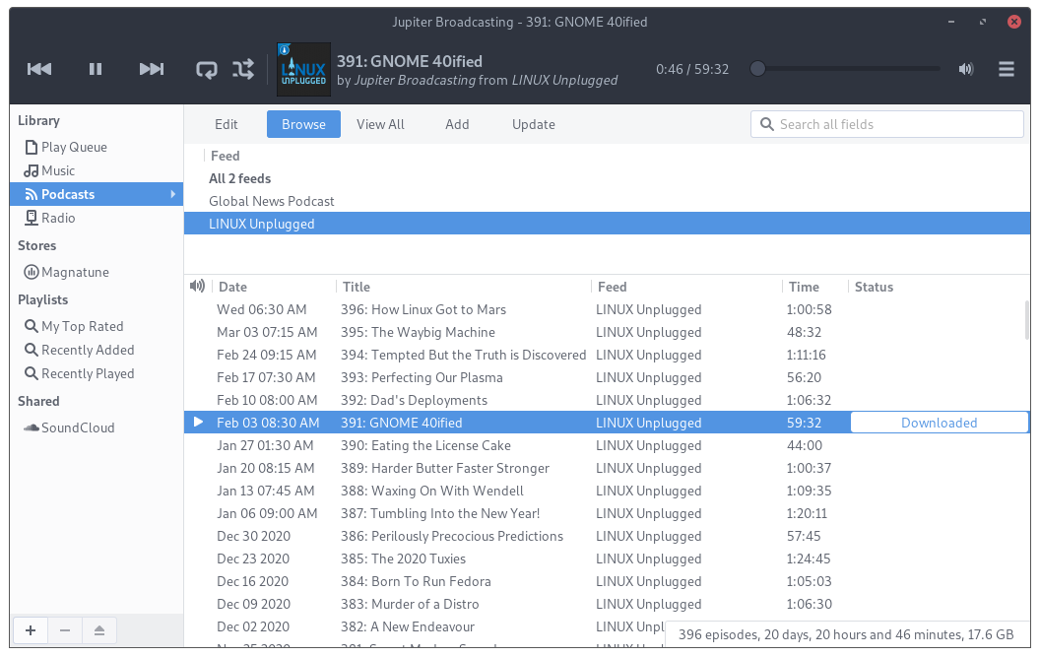Click the playing-status speaker column header

coord(198,286)
